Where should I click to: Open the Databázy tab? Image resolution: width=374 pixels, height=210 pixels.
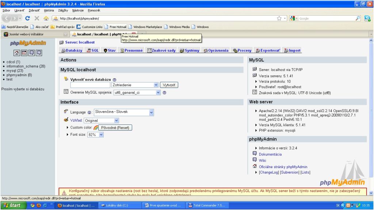click(72, 50)
